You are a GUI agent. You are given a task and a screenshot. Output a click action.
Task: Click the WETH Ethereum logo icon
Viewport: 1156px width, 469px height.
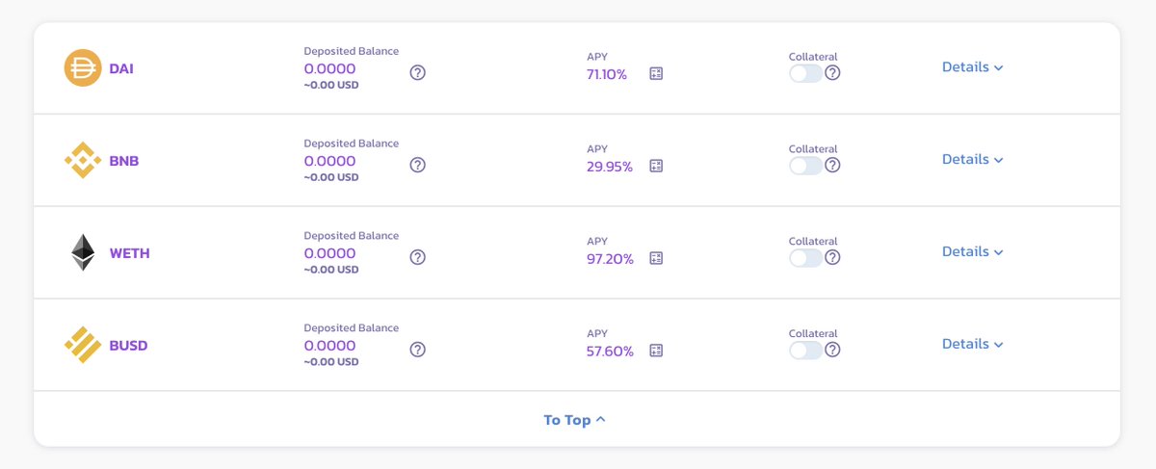click(83, 252)
